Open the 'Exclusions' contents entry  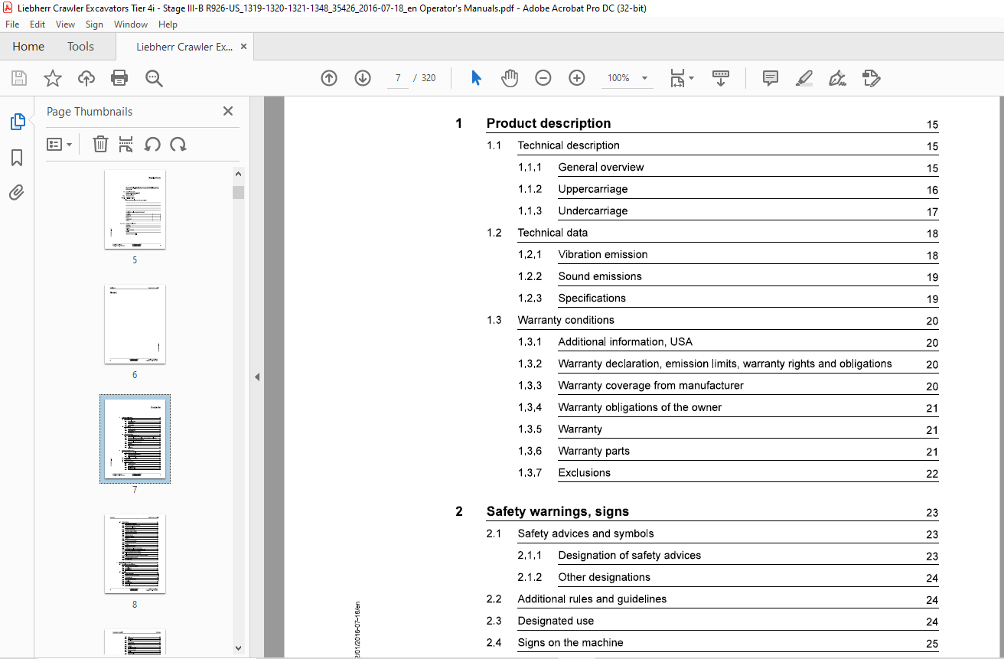tap(585, 472)
